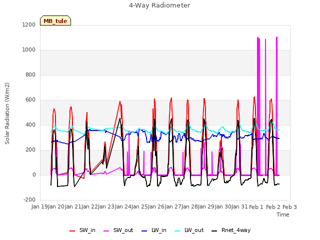
Task: Click the Solar Radiation (W/m2) axis label
Action: tap(7, 113)
